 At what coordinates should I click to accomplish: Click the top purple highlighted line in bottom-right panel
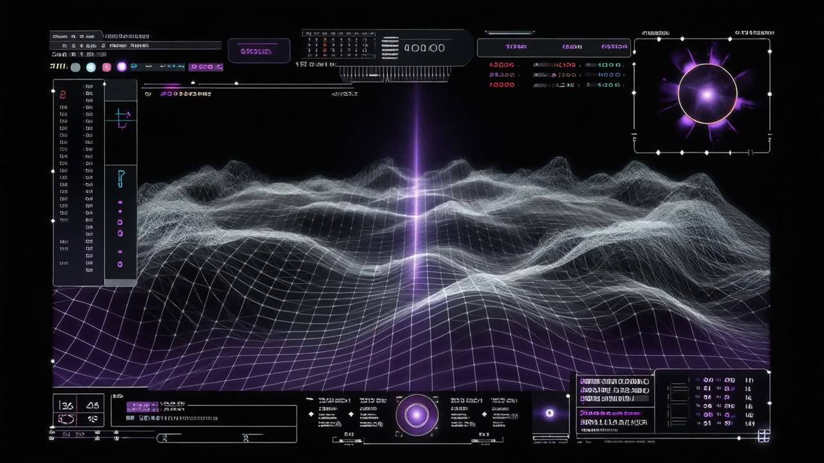615,381
